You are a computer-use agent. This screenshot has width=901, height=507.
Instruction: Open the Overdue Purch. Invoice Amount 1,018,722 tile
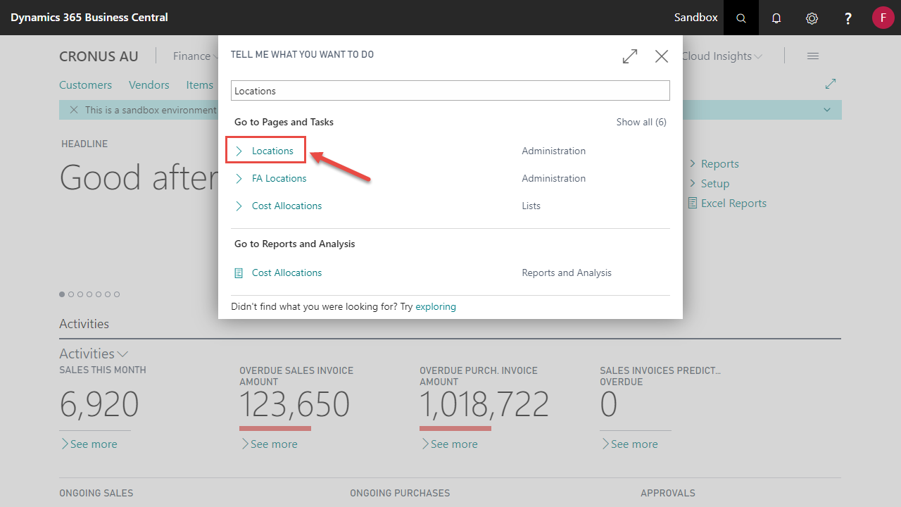(x=484, y=404)
